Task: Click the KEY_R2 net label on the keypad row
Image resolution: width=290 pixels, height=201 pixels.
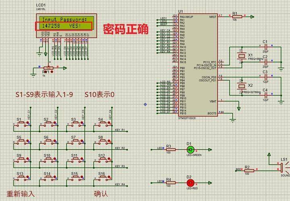Action: coord(120,148)
